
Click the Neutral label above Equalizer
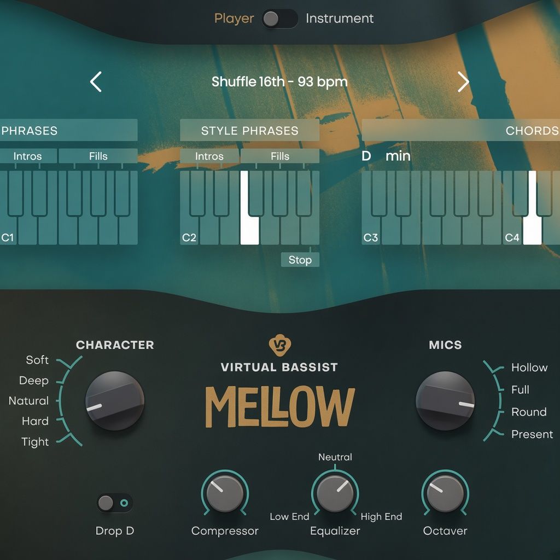click(x=335, y=457)
